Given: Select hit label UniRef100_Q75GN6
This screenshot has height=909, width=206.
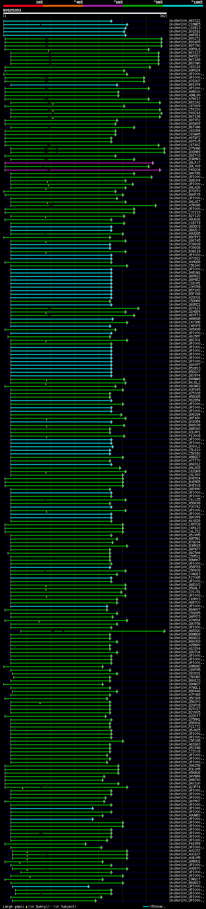Looking at the screenshot, I should (185, 149).
